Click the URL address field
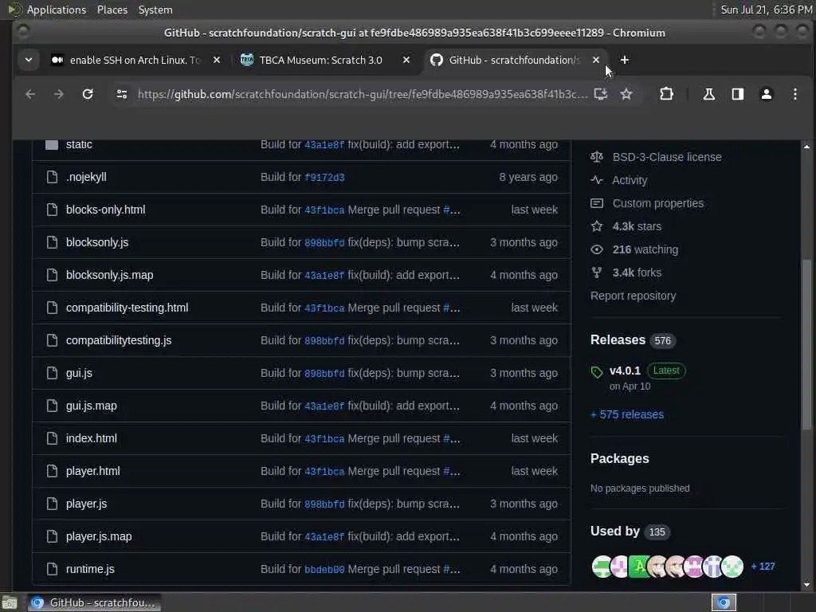 point(362,94)
